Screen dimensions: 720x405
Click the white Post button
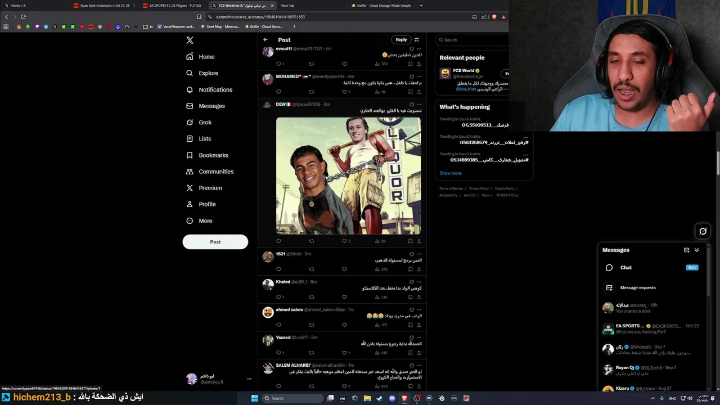215,242
